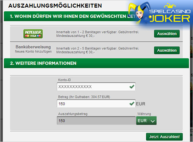
Task: Open the Währung EUR dropdown
Action: (146, 121)
